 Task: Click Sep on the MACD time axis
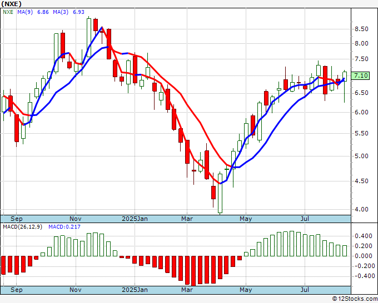click(x=16, y=290)
